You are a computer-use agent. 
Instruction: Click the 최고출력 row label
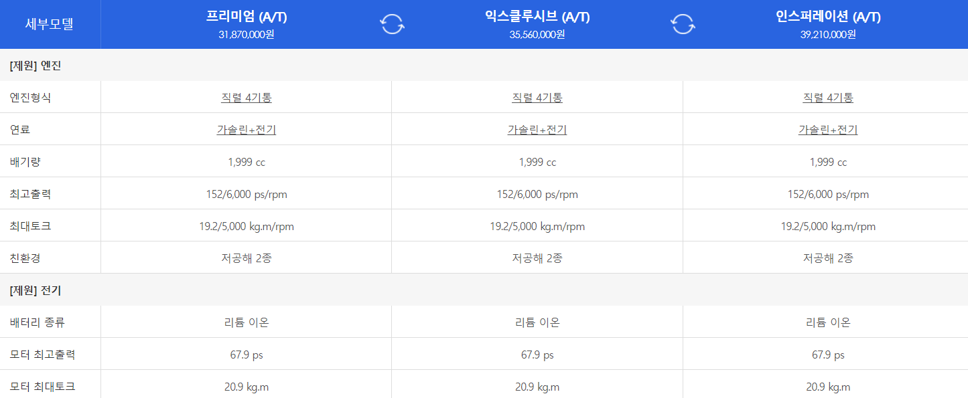30,194
